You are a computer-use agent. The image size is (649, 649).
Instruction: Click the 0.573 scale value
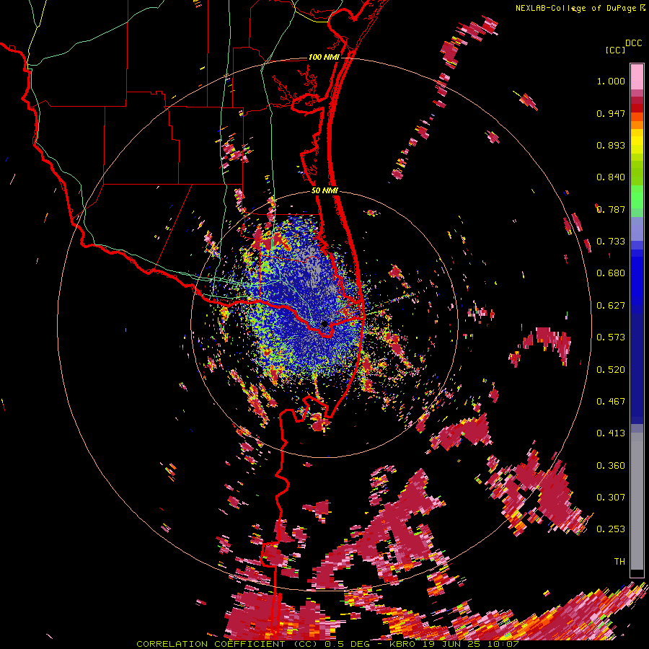[x=611, y=337]
